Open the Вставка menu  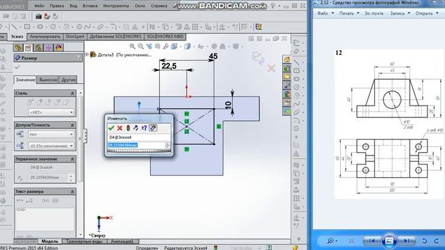click(x=90, y=6)
